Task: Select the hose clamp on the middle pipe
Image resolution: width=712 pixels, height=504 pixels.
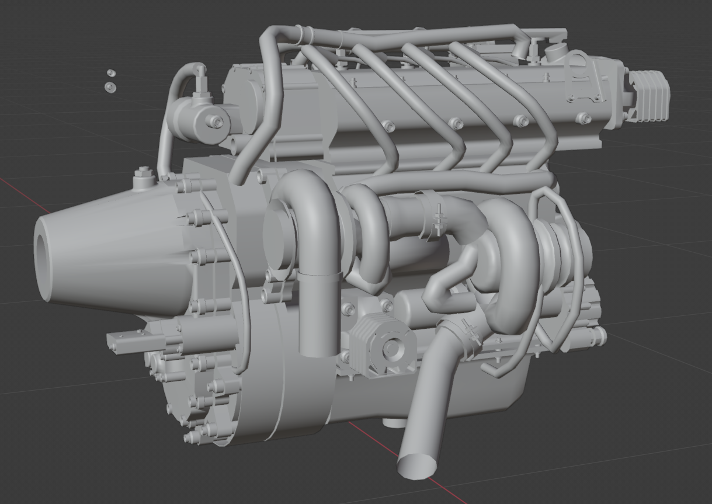Action: 432,215
